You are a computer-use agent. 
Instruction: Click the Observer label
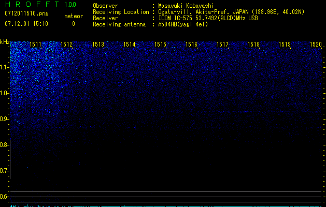coord(105,6)
